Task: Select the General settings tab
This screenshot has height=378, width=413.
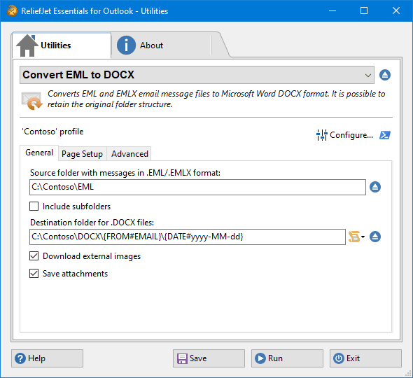Action: [x=39, y=153]
